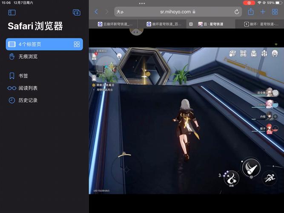Go back with the toolbar back arrow
The image size is (284, 213).
pyautogui.click(x=96, y=12)
